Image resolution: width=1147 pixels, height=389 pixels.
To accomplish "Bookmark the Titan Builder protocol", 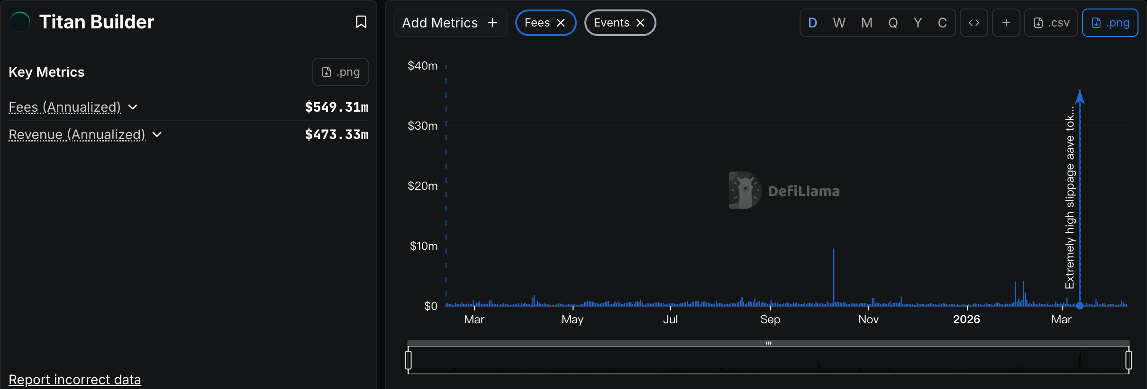I will pos(361,22).
